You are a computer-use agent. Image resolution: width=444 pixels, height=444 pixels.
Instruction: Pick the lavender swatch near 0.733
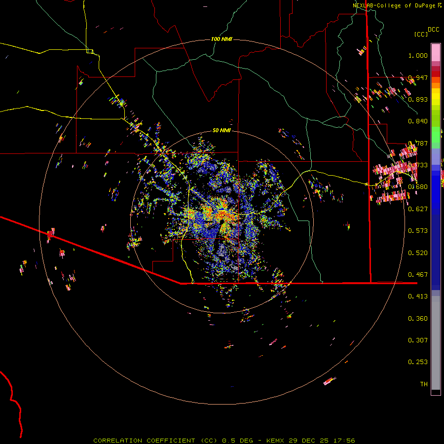(x=436, y=156)
